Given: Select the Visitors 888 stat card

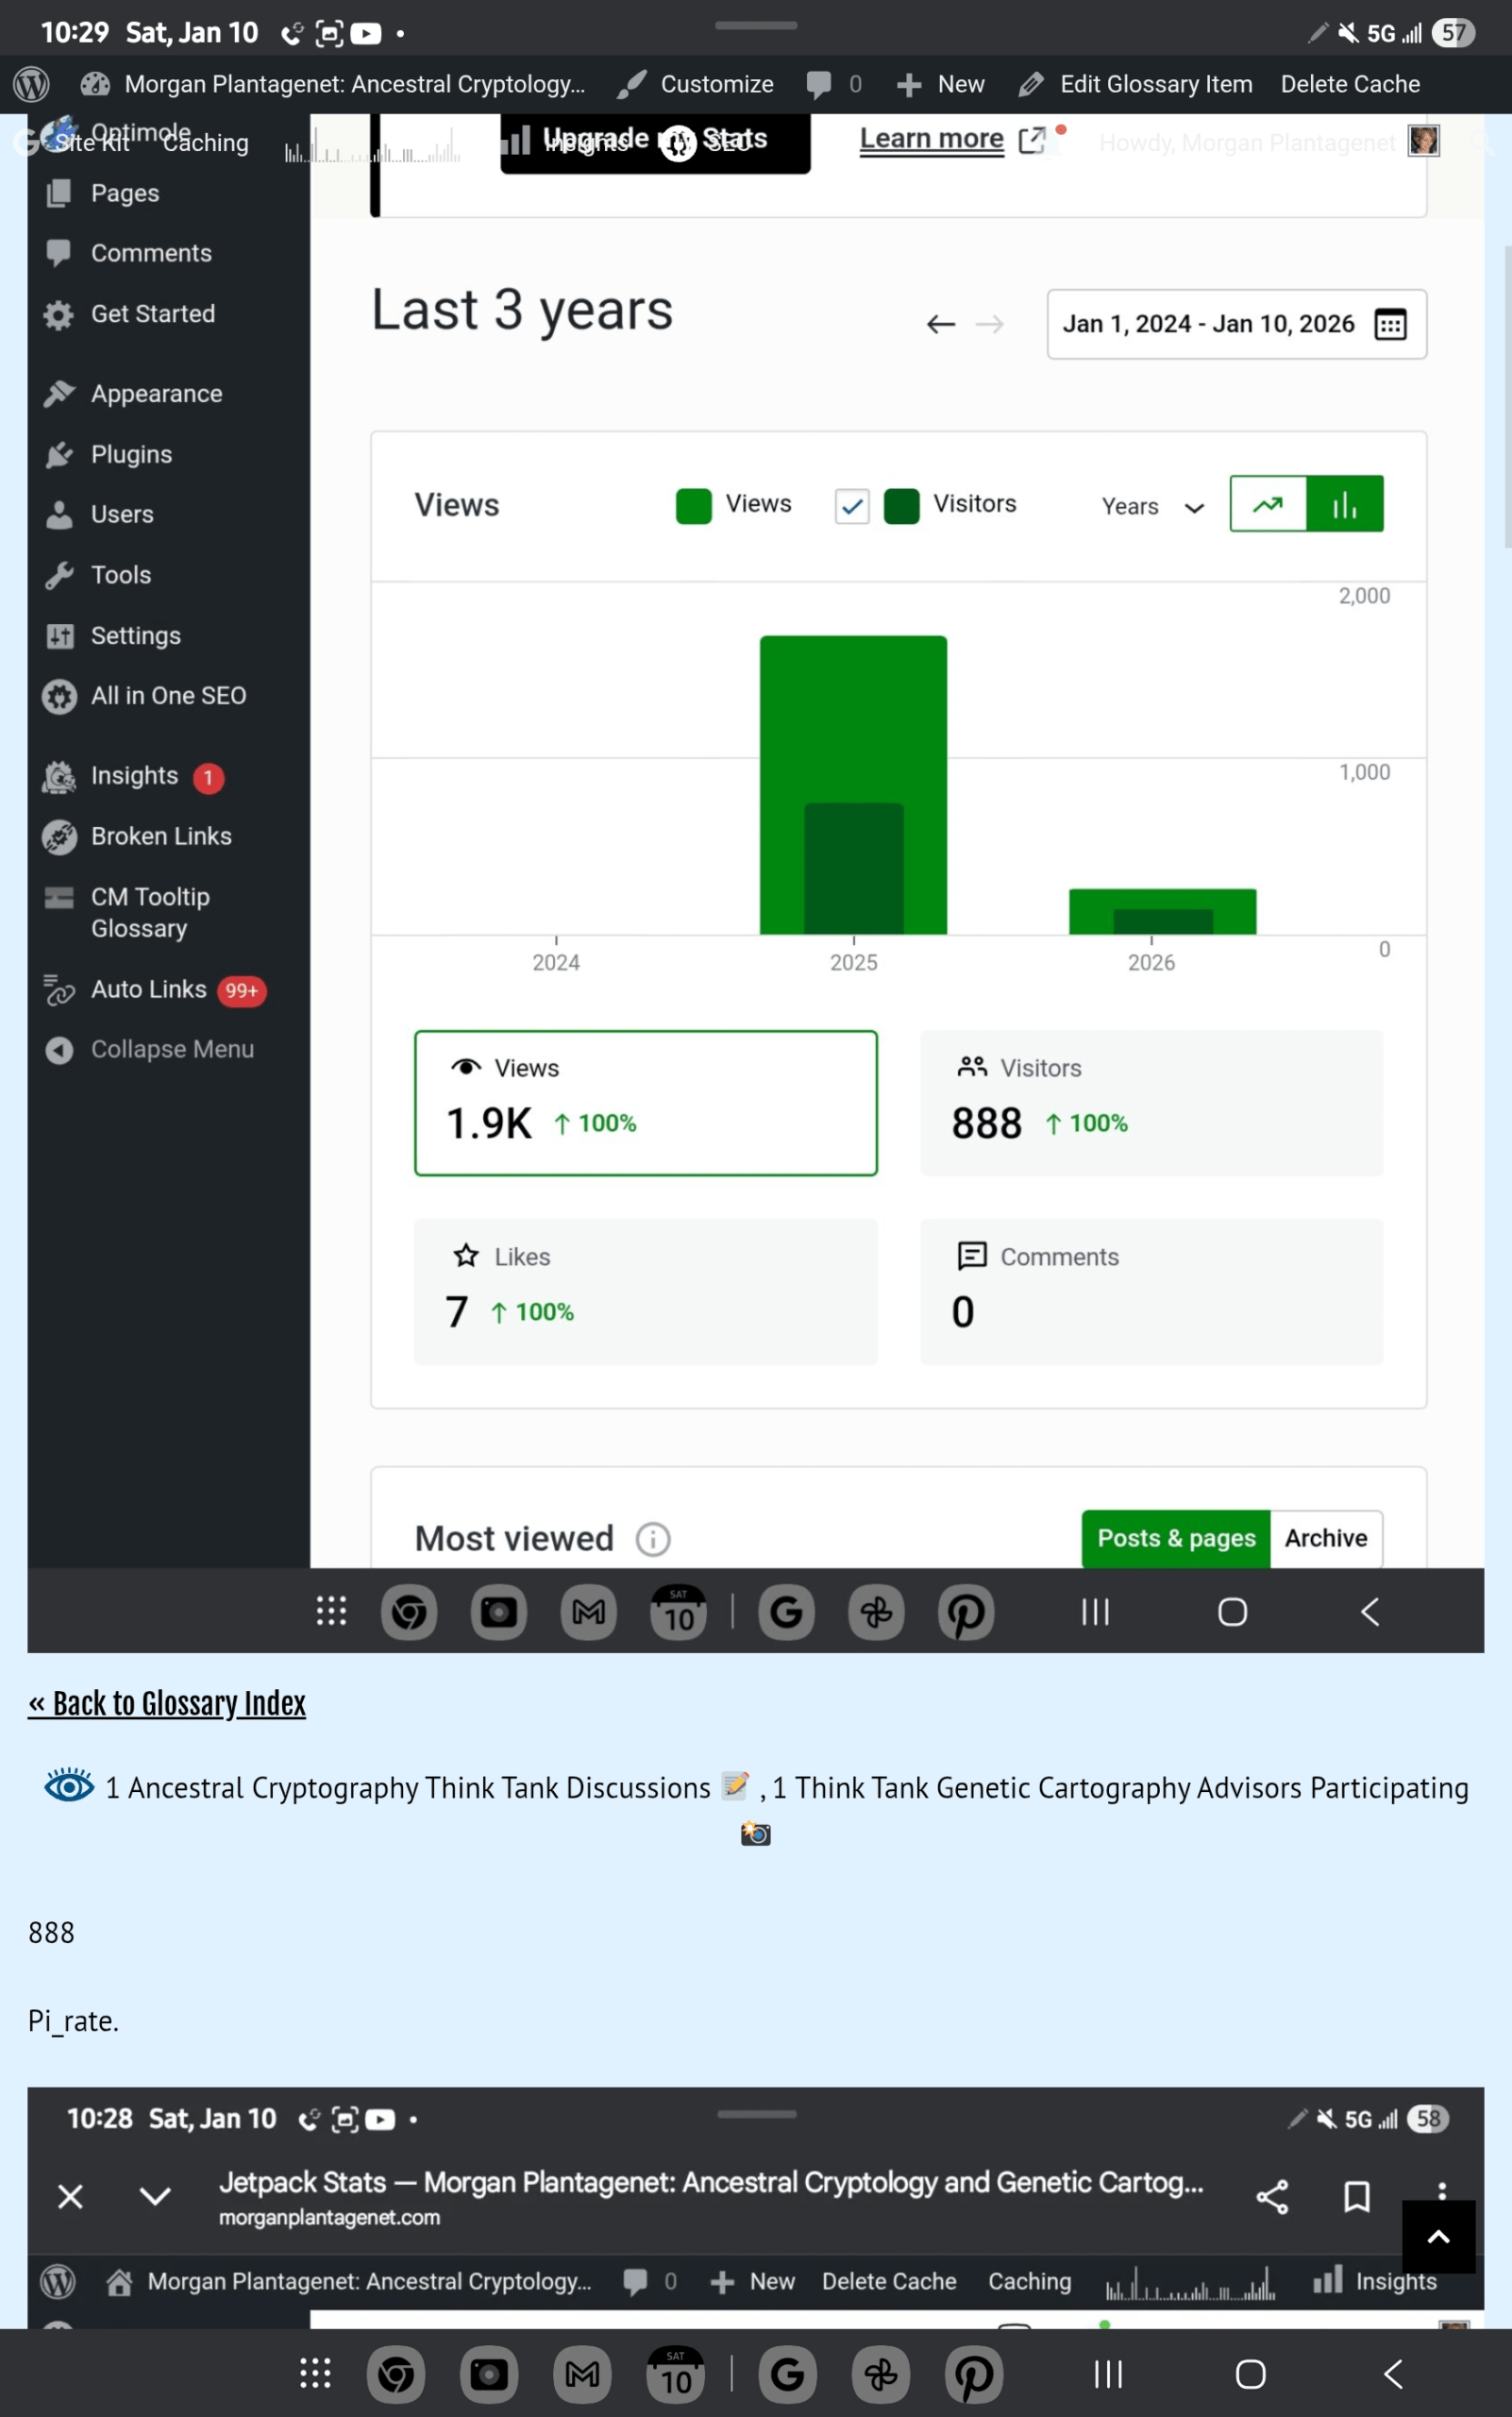Looking at the screenshot, I should coord(1151,1103).
